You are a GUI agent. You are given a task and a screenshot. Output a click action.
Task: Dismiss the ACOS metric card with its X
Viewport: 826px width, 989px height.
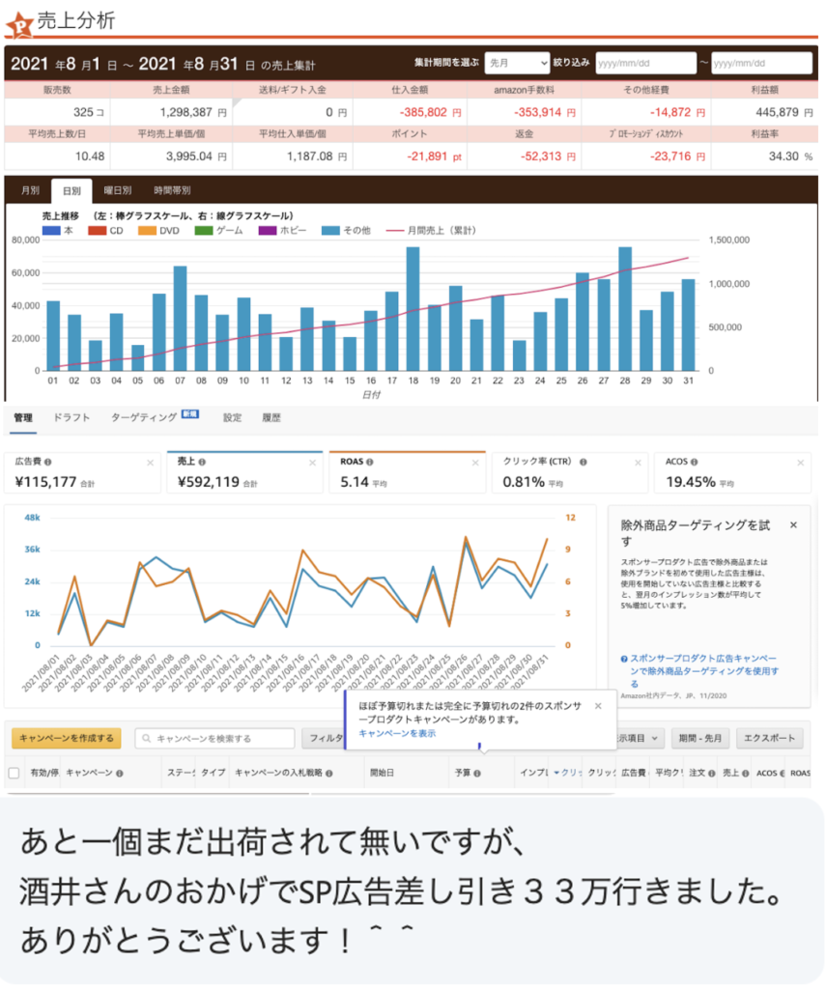click(799, 464)
